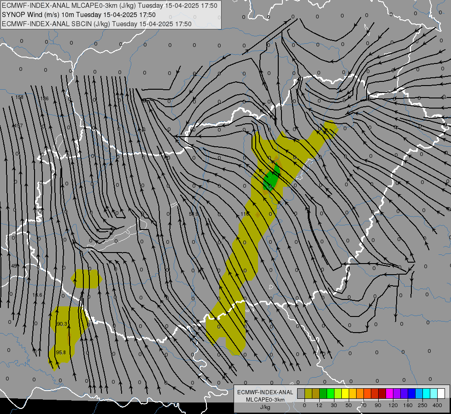Viewport: 451px width, 414px height.
Task: Click the green MLCAPE maximum patch on map
Action: click(271, 178)
